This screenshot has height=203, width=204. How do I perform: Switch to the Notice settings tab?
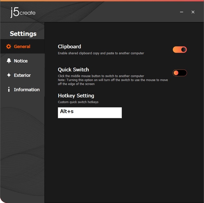21,61
